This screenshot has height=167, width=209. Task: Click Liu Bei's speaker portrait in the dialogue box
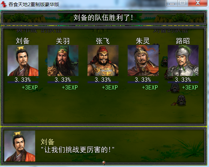coord(20,146)
